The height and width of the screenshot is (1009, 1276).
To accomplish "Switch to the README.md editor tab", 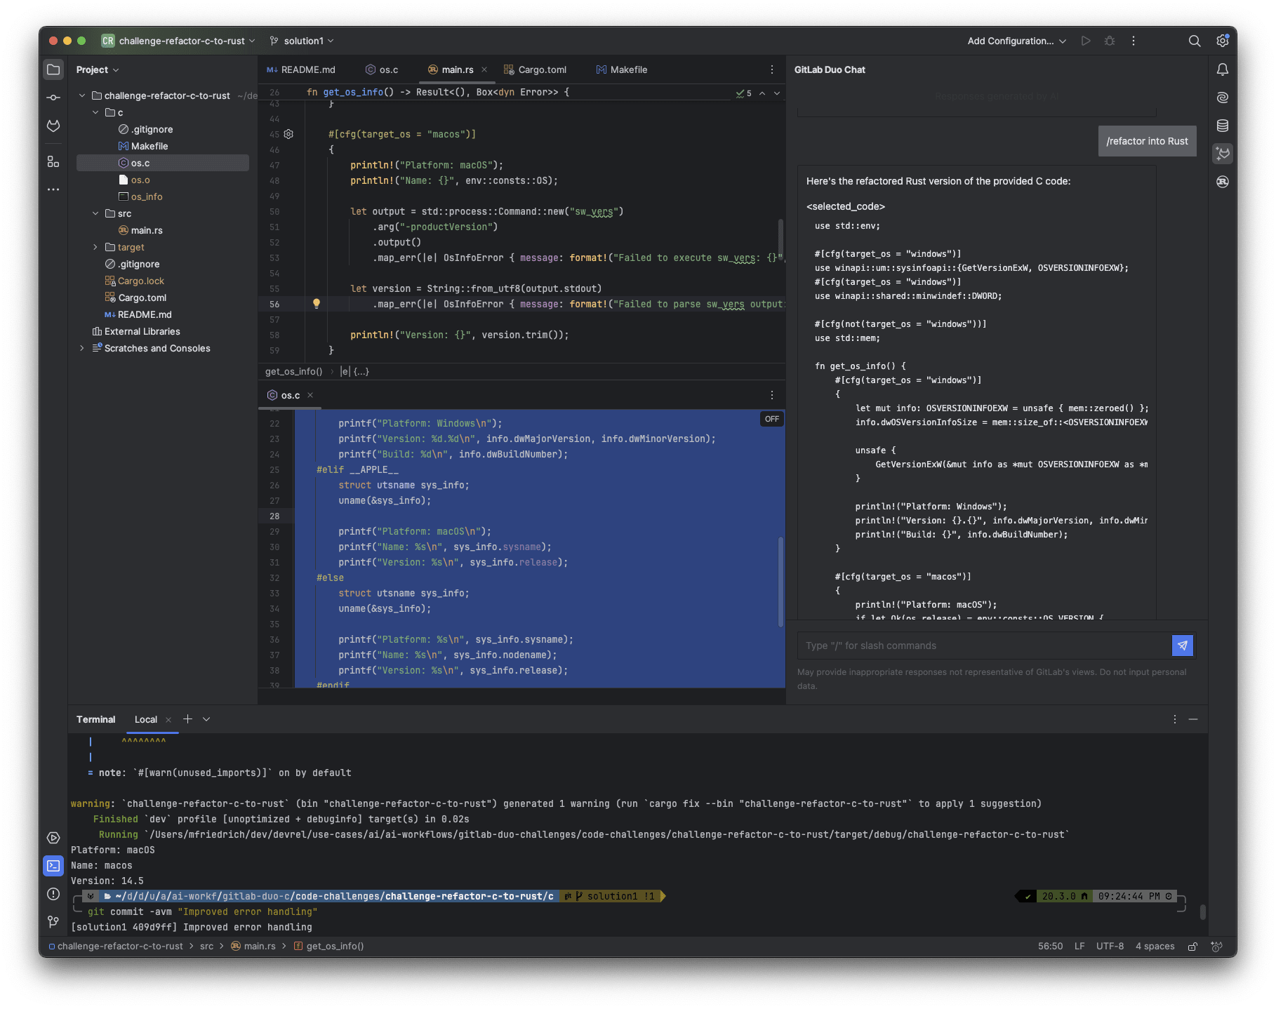I will (301, 69).
